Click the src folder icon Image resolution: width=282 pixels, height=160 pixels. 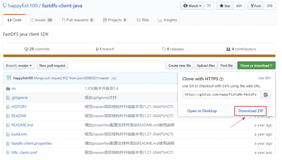coord(8,89)
